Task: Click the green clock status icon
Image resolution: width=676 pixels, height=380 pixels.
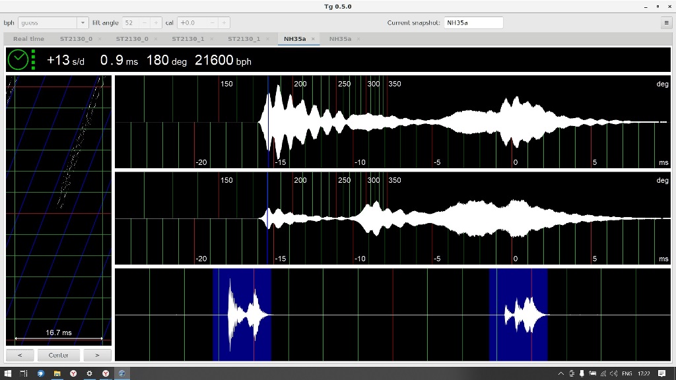Action: click(x=18, y=60)
